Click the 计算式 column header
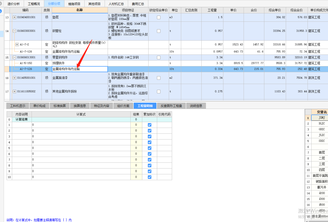 click(81, 115)
